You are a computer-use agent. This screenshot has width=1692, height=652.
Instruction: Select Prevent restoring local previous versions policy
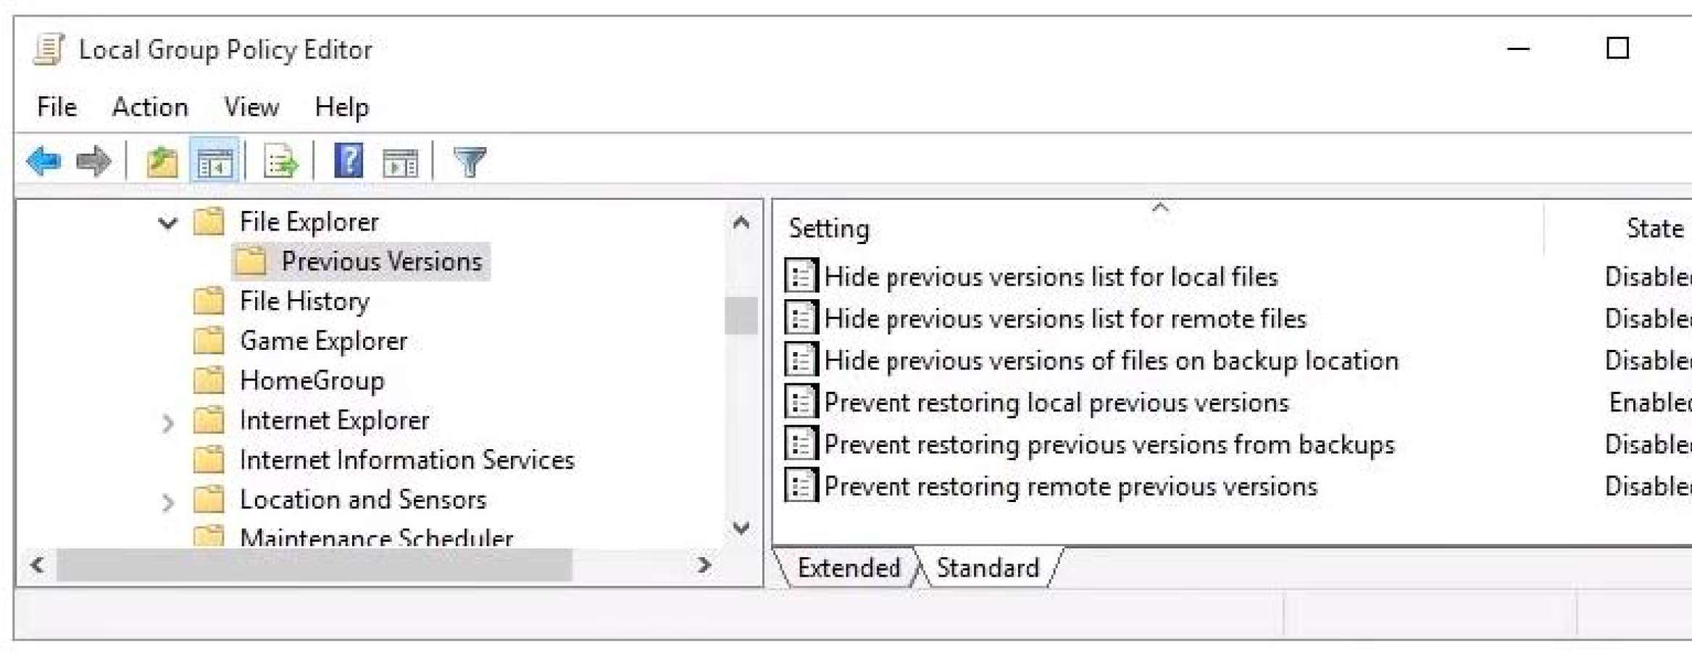pos(1057,403)
